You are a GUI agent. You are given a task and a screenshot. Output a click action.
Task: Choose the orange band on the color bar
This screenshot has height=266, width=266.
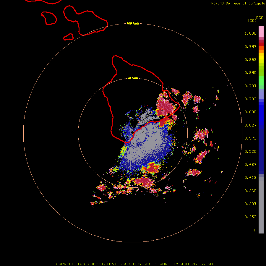(261, 51)
